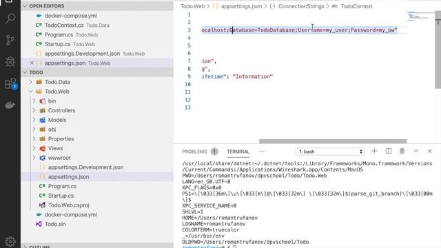This screenshot has height=248, width=441.
Task: Click the editor vertical scrollbar
Action: click(438, 50)
